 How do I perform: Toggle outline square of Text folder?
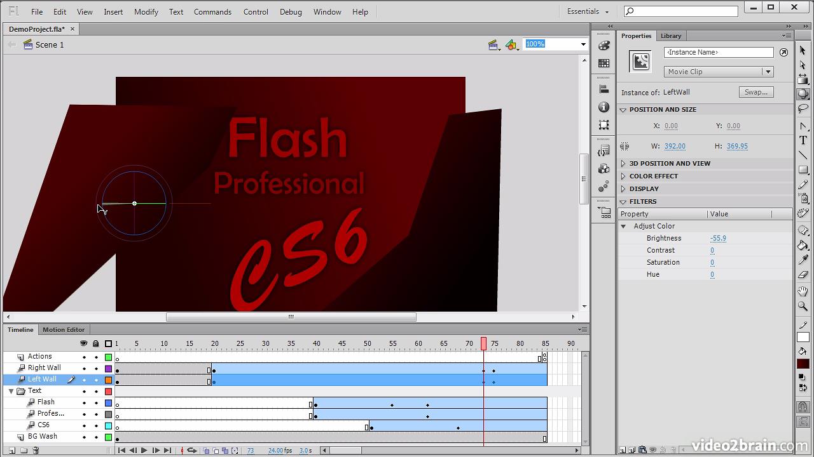(x=108, y=392)
